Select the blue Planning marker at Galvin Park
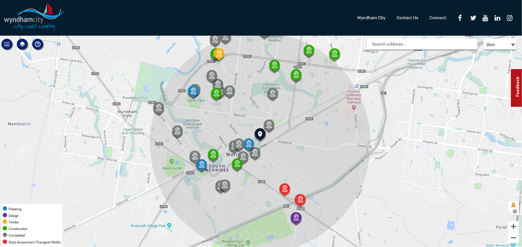 (x=193, y=91)
